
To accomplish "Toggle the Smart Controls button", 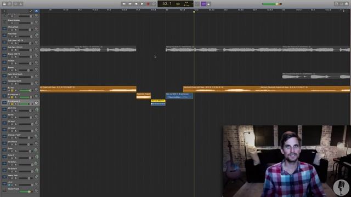I will [16, 4].
